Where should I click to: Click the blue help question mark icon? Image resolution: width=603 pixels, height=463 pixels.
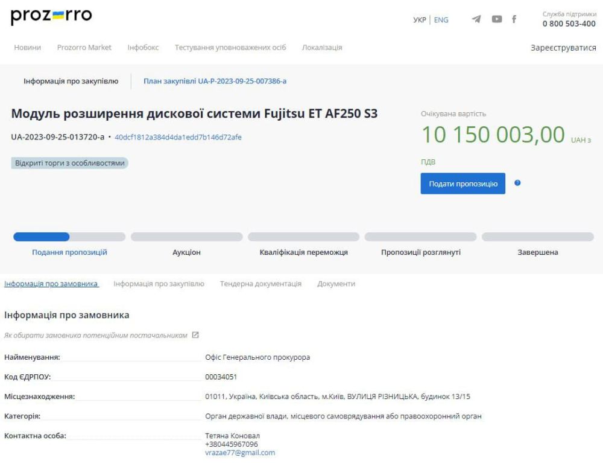[517, 183]
